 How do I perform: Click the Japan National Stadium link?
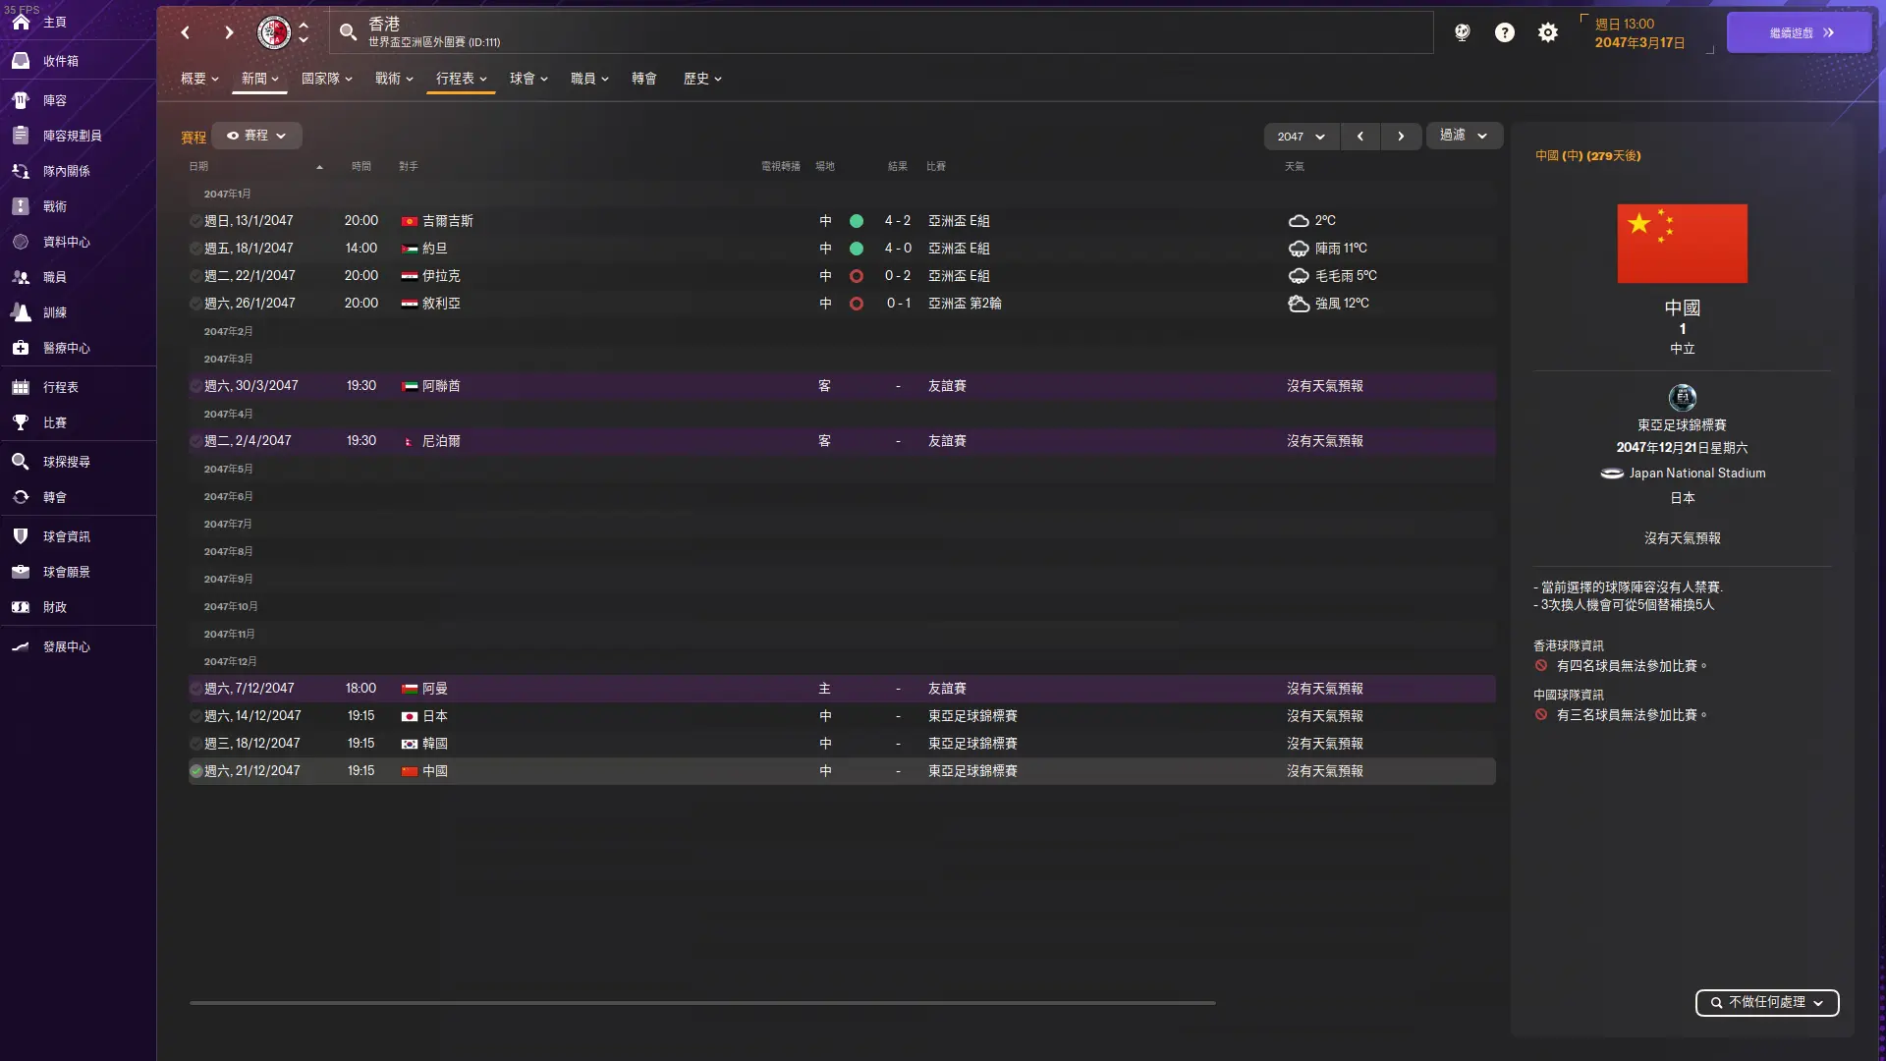(x=1696, y=474)
